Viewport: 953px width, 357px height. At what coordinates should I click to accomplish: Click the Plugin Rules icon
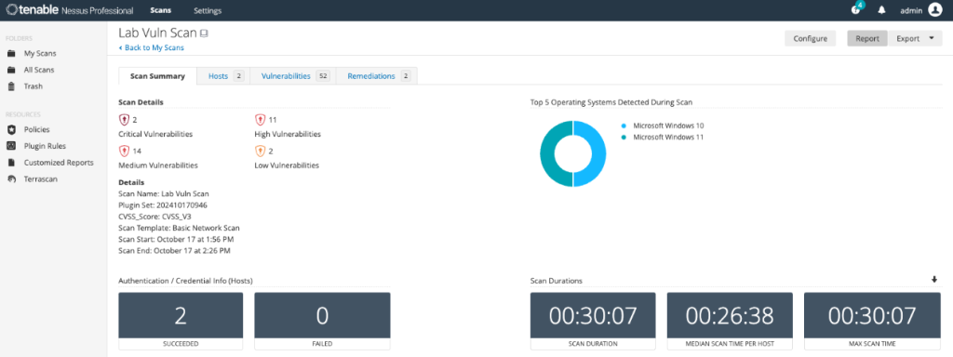pyautogui.click(x=11, y=146)
